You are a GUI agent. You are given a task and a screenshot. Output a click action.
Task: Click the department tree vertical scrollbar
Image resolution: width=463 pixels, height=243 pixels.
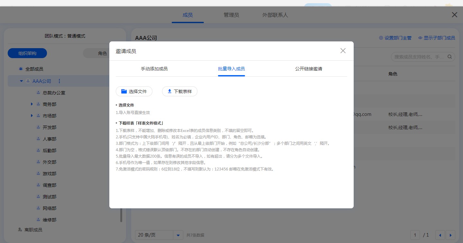121,215
